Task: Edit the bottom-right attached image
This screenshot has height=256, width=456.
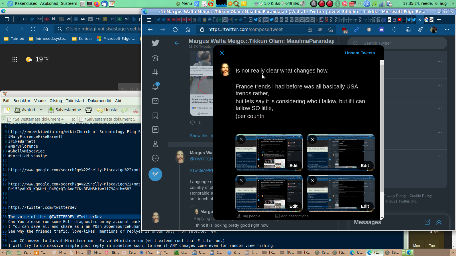Action: tap(365, 206)
